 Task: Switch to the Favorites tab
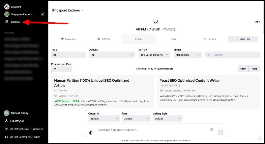68,39
